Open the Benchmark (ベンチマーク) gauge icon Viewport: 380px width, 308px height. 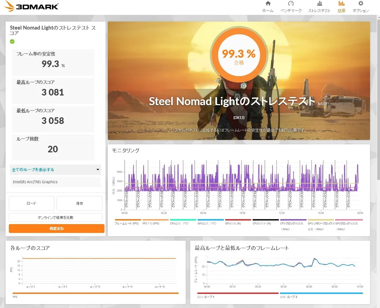pos(291,4)
